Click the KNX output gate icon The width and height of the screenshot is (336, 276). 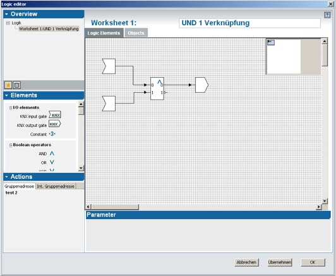tap(55, 124)
